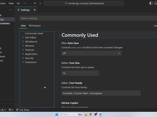This screenshot has height=117, width=157.
Task: Select the Extensions category label
Action: [31, 62]
